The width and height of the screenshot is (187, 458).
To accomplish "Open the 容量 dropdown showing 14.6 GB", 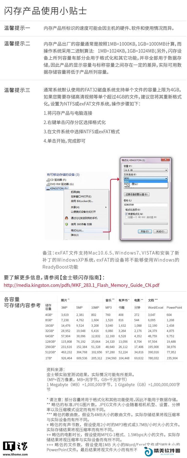I will pyautogui.click(x=146, y=170).
